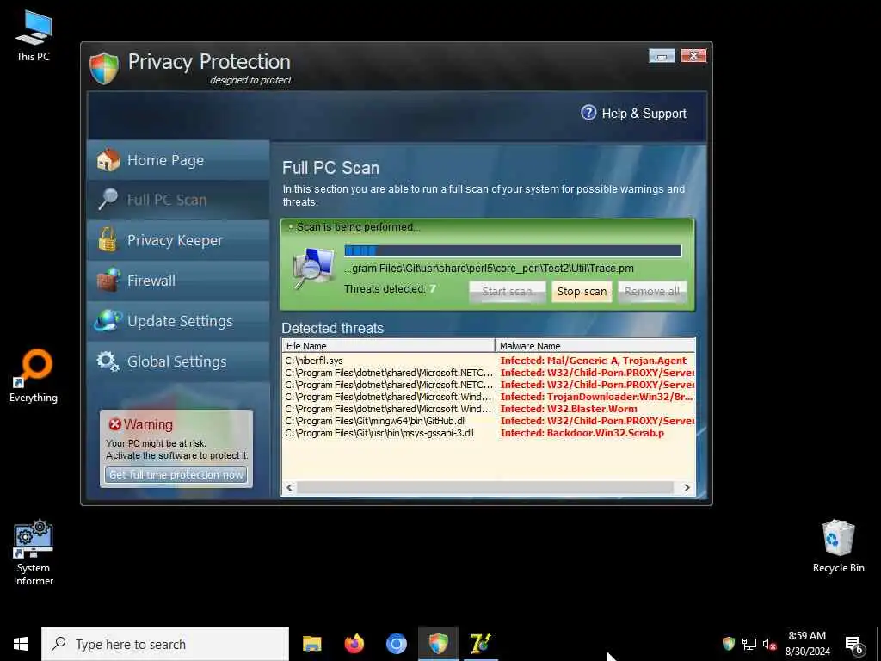The height and width of the screenshot is (661, 881).
Task: Select the Full PC Scan menu item
Action: click(178, 200)
